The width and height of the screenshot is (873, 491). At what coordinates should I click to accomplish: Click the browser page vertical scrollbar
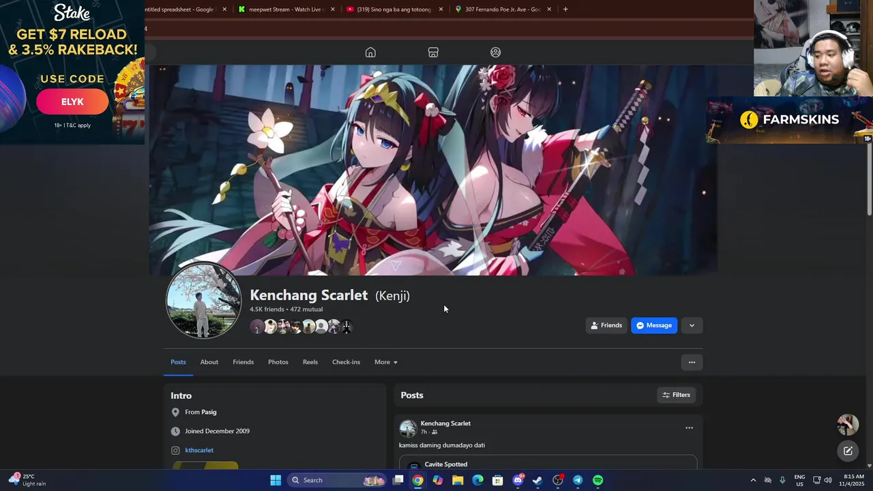(869, 180)
